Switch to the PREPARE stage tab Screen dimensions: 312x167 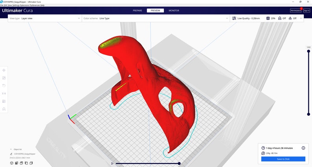tap(138, 11)
